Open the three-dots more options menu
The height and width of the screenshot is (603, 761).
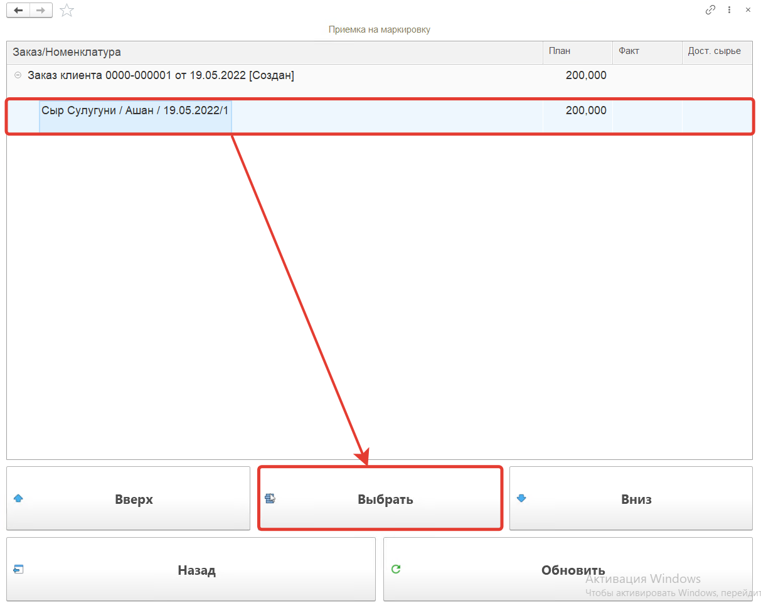(729, 10)
